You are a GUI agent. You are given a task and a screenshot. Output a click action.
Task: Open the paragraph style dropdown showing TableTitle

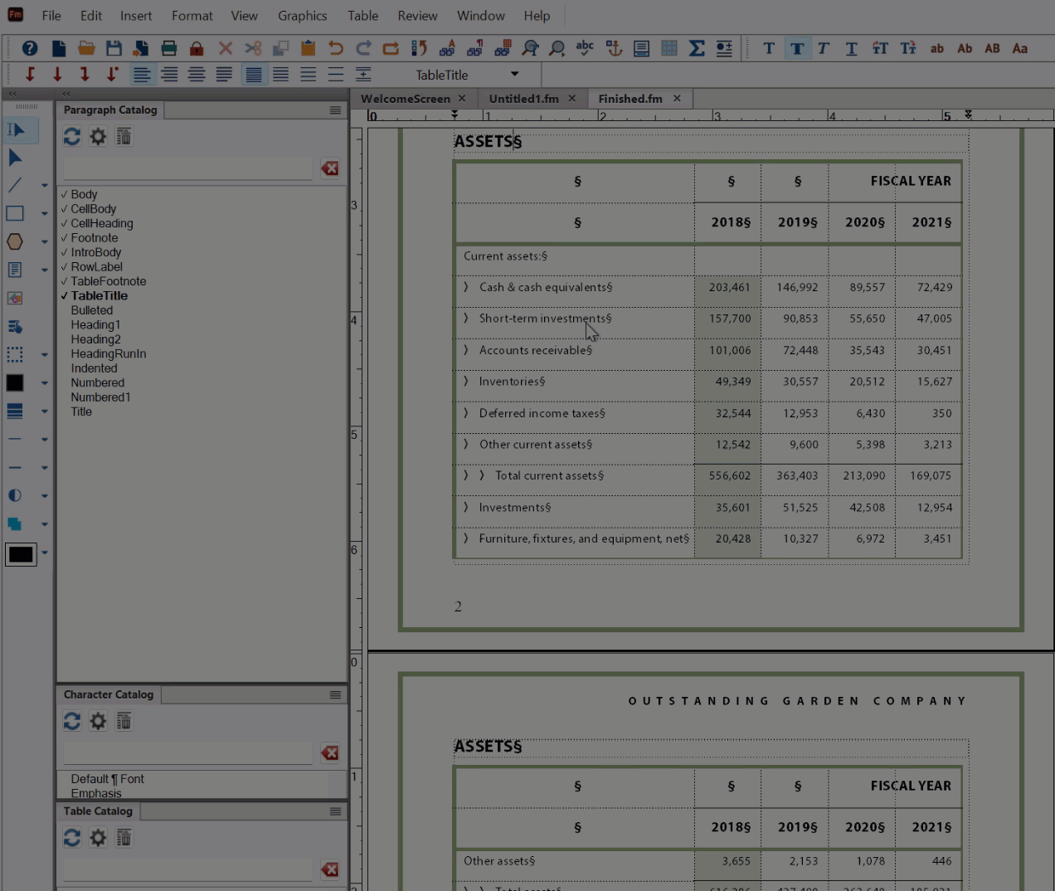[513, 75]
